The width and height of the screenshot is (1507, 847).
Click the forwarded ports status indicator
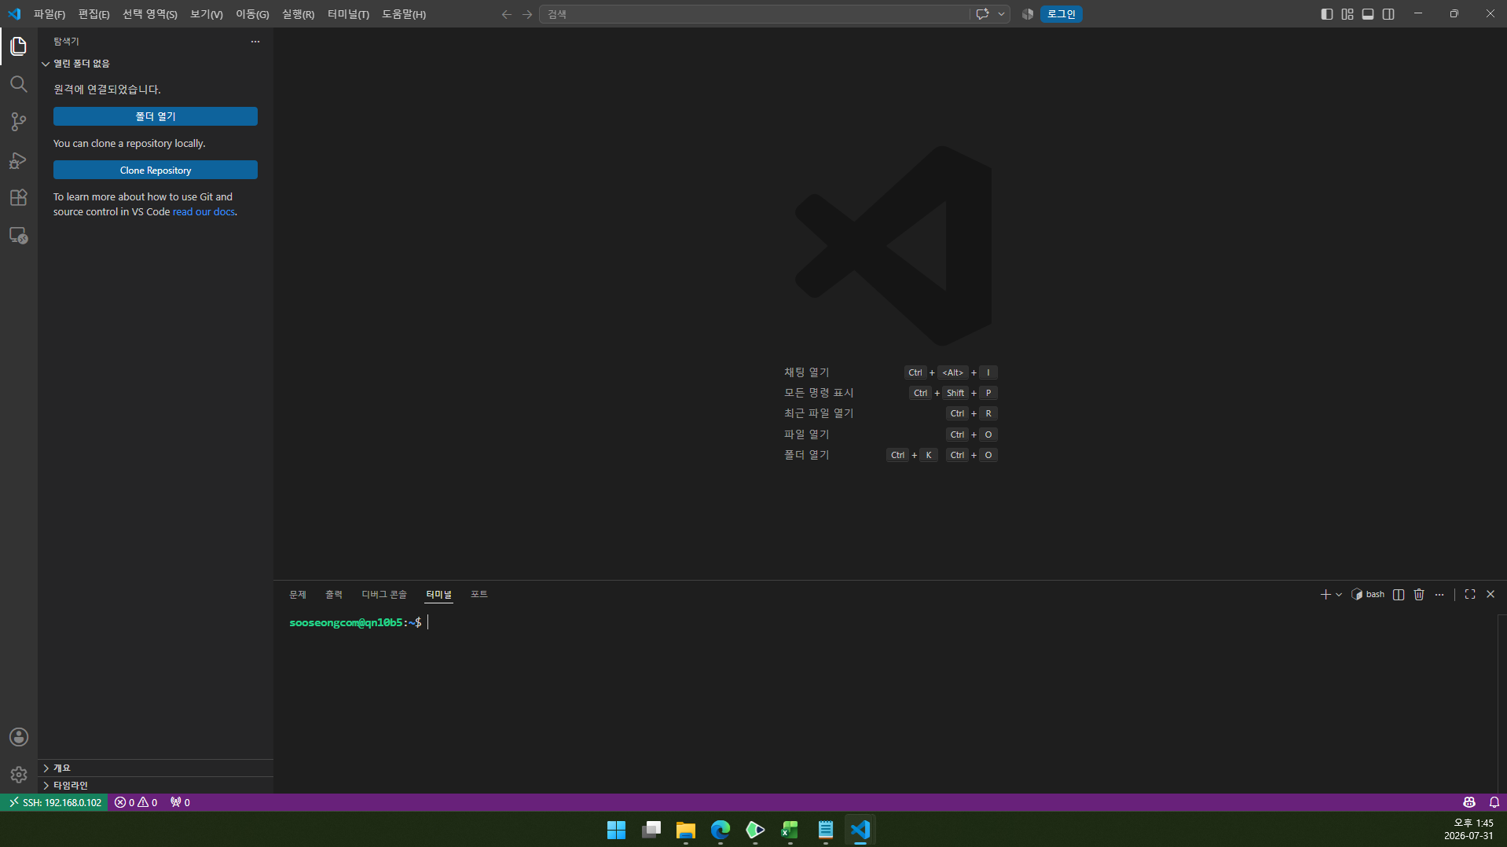(180, 802)
